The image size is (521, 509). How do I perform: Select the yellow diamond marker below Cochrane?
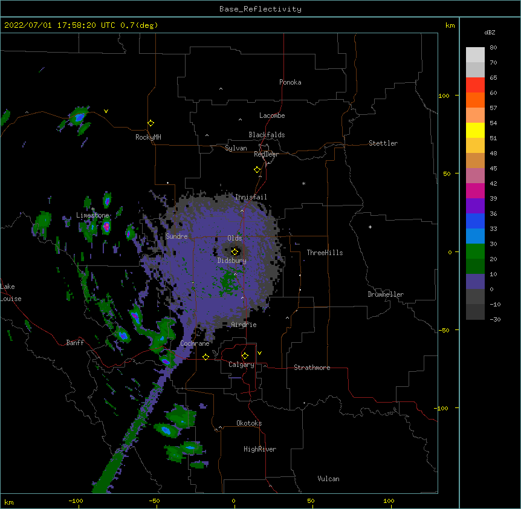(205, 357)
